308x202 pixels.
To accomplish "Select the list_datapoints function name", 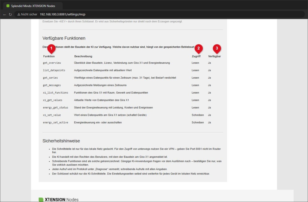I will 54,70.
